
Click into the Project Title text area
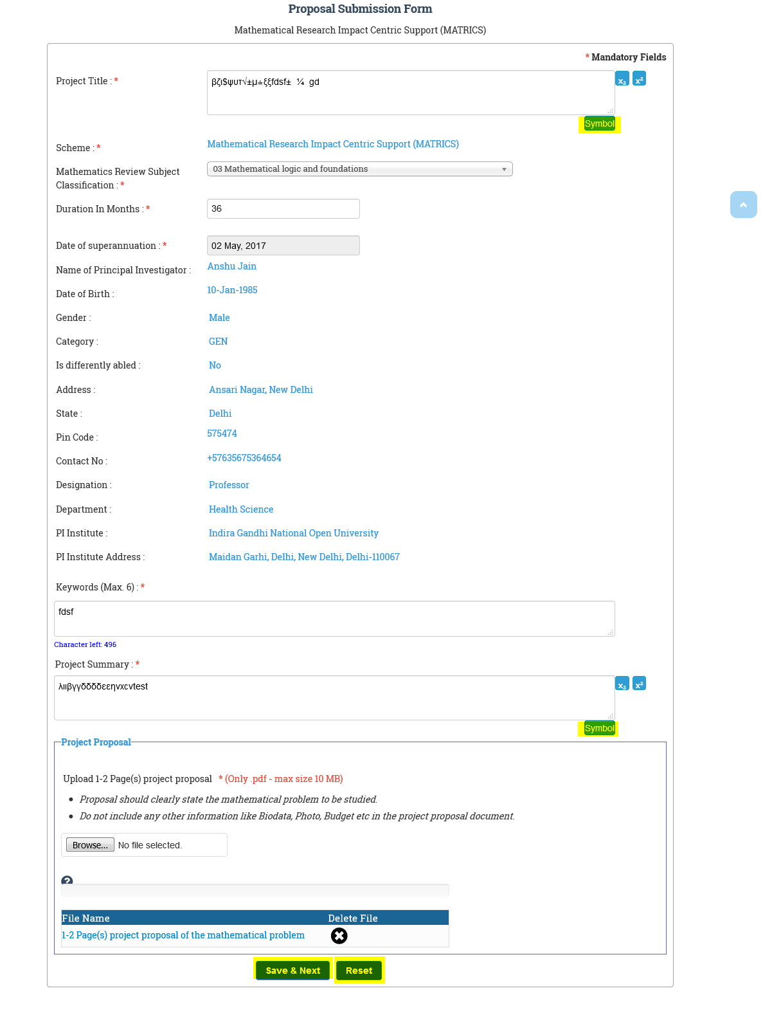click(410, 93)
